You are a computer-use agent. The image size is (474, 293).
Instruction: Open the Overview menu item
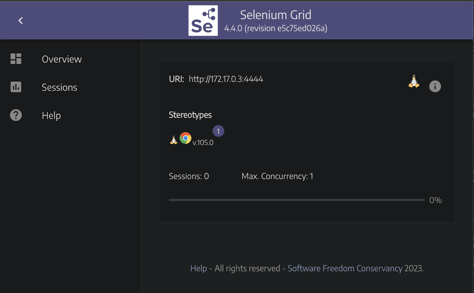tap(62, 59)
